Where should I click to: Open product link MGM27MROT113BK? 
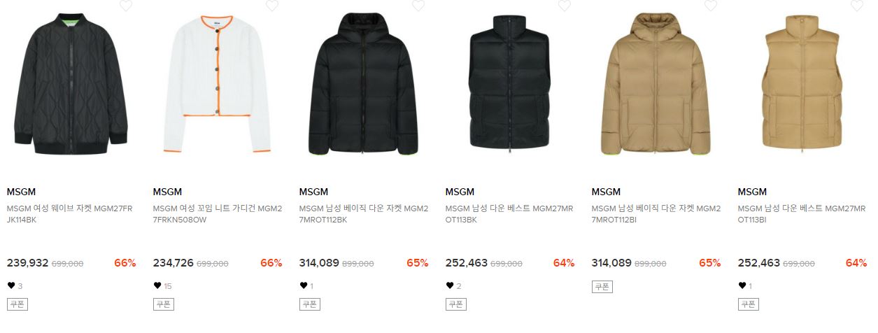(x=509, y=214)
